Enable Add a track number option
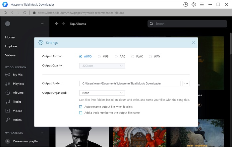The width and height of the screenshot is (232, 147). [x=81, y=113]
